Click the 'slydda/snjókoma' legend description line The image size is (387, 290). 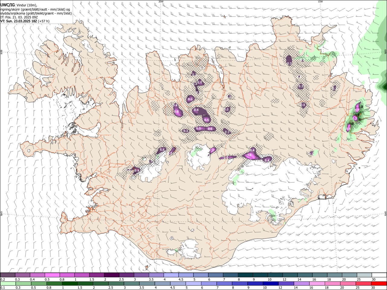[36, 13]
